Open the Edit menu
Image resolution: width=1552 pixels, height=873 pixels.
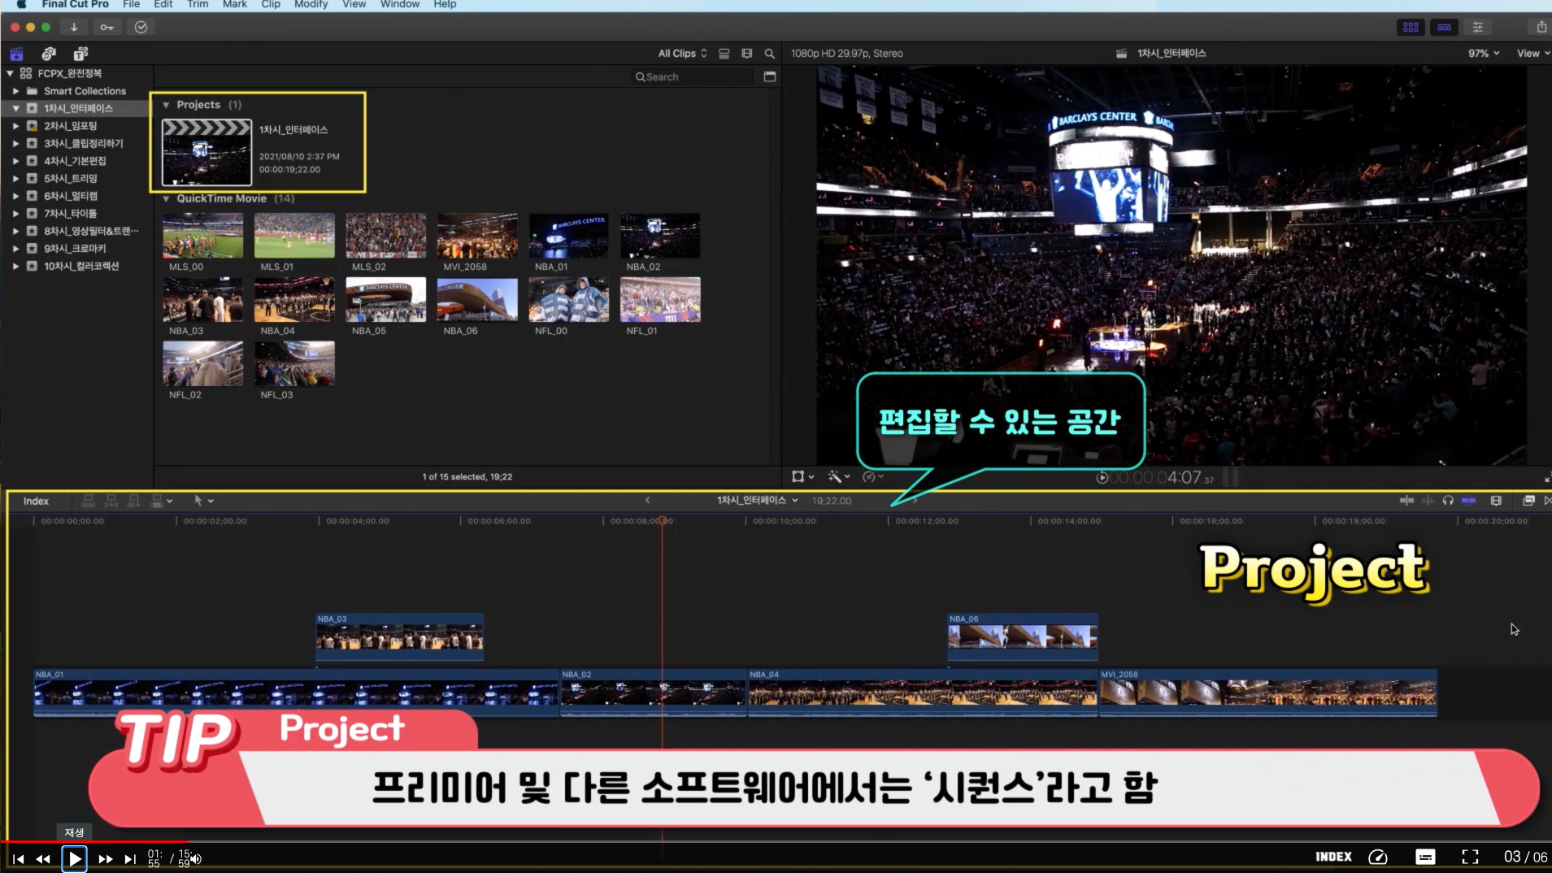click(x=163, y=4)
